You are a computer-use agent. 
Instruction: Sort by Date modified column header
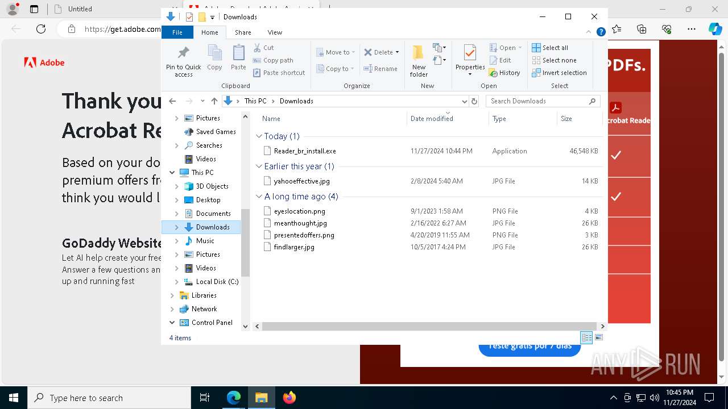pos(448,119)
